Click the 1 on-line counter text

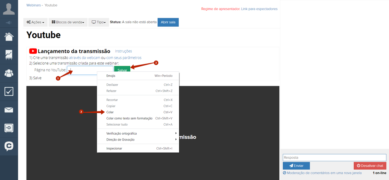pyautogui.click(x=379, y=173)
